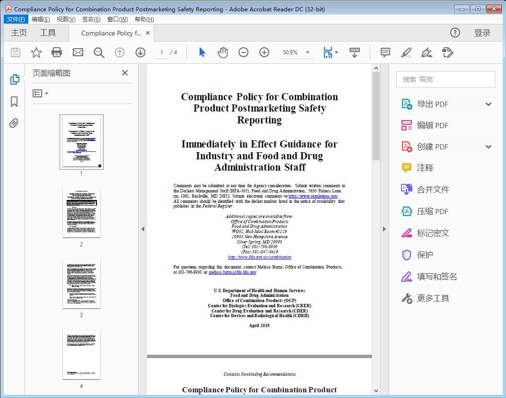Open the Print dialog using printer icon
Image resolution: width=506 pixels, height=398 pixels.
(x=57, y=52)
